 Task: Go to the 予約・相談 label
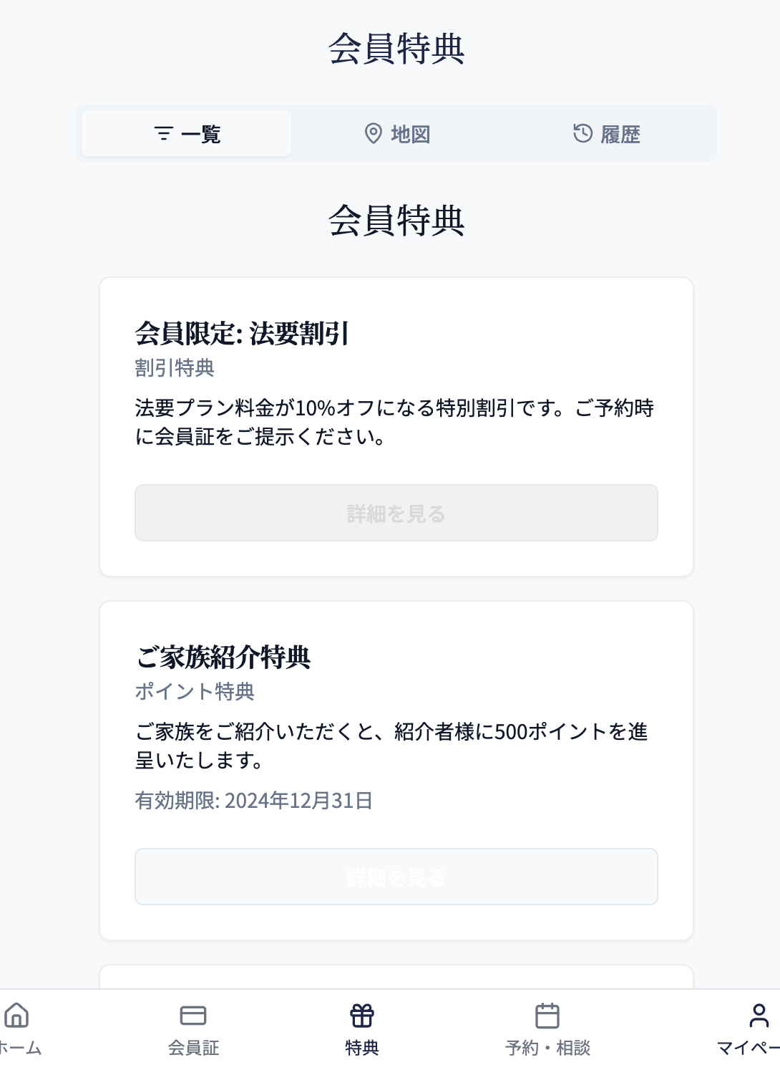[547, 1049]
